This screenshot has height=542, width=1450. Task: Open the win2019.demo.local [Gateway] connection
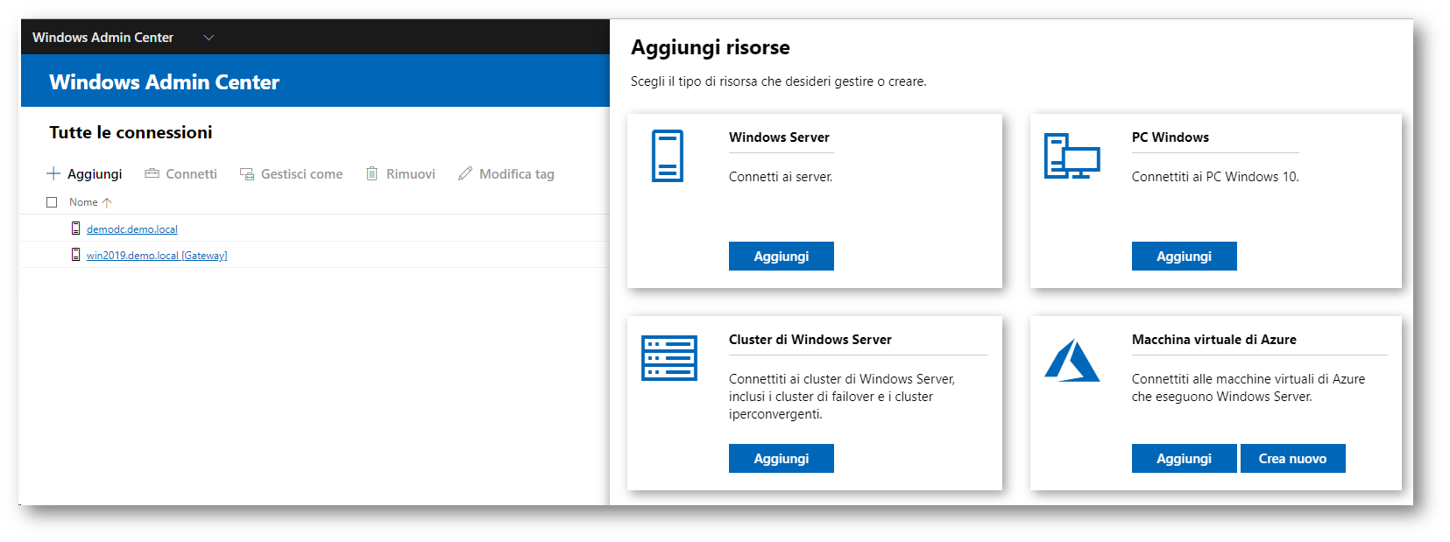(157, 256)
